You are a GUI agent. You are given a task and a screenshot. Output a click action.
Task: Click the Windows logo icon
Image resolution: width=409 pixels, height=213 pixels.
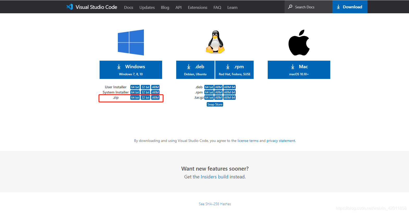(x=131, y=42)
